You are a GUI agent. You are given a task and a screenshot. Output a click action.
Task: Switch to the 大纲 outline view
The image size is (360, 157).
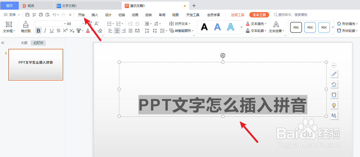coord(24,43)
